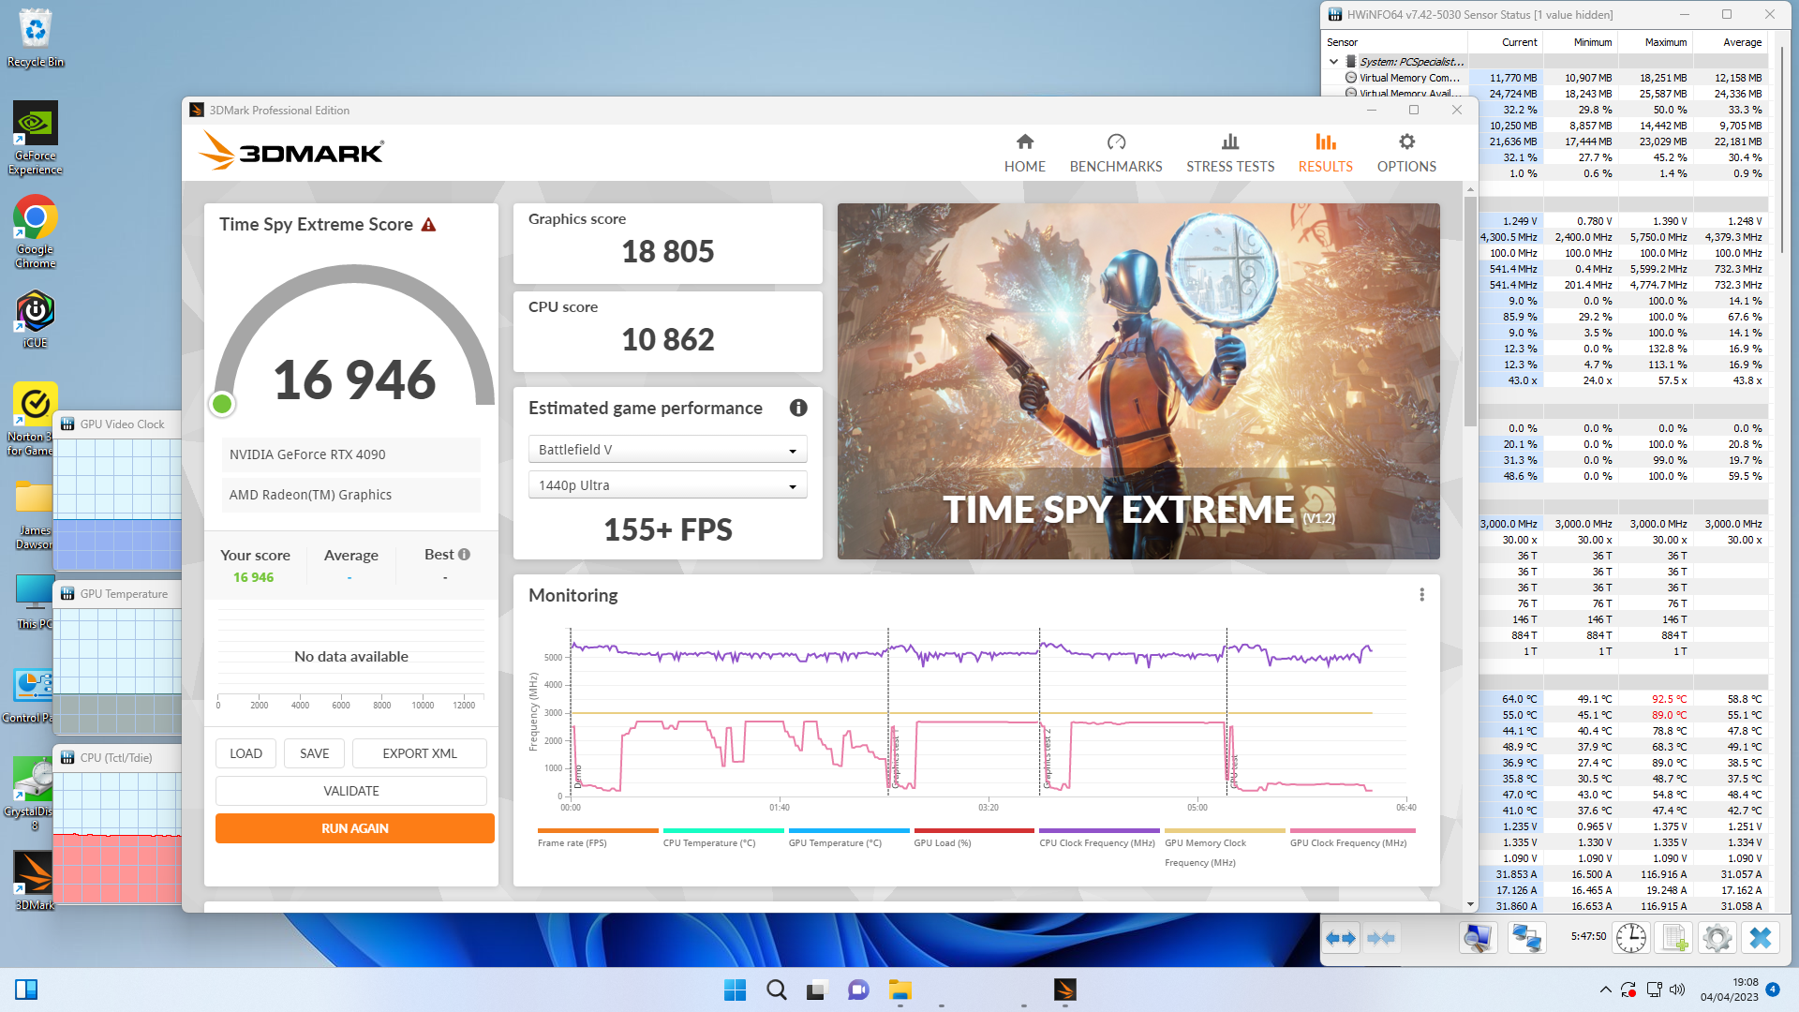The height and width of the screenshot is (1012, 1799).
Task: Open File Explorer from the taskbar
Action: (x=899, y=990)
